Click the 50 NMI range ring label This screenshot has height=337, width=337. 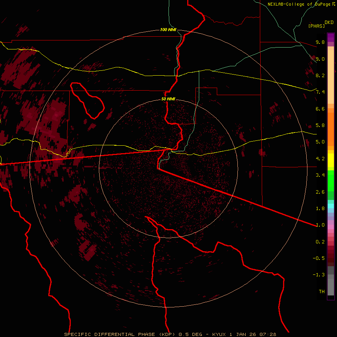(168, 99)
